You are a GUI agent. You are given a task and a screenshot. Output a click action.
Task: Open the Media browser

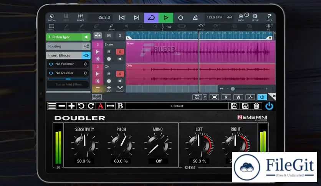pyautogui.click(x=52, y=18)
